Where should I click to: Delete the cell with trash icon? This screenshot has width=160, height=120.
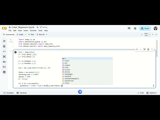148,49
